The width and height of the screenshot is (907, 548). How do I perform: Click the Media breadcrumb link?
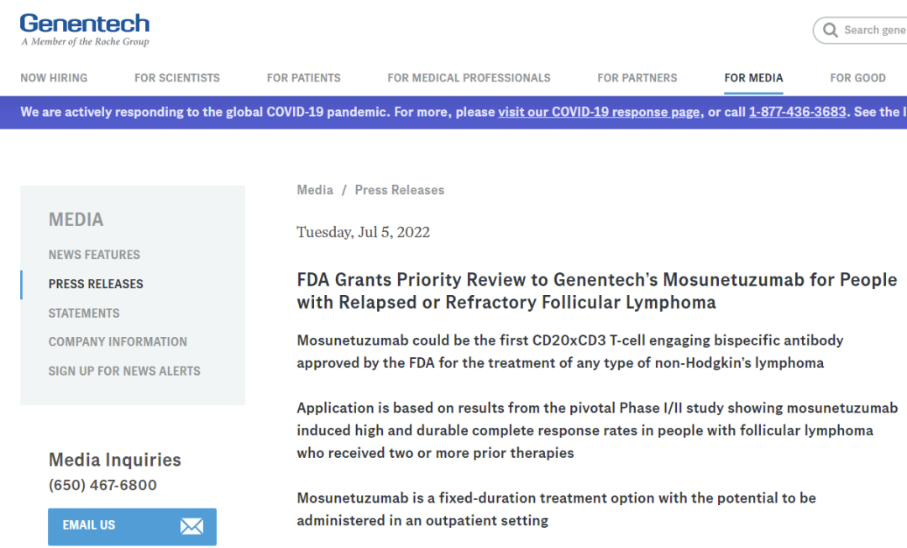(x=315, y=190)
